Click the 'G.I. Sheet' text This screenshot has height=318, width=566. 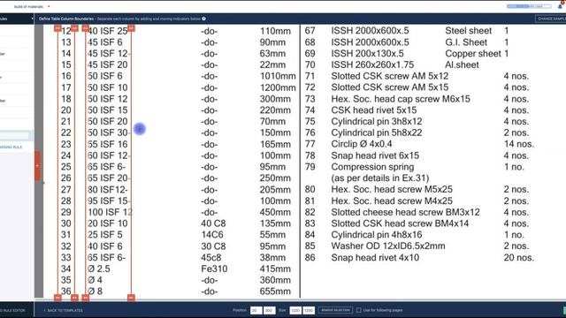pos(466,42)
